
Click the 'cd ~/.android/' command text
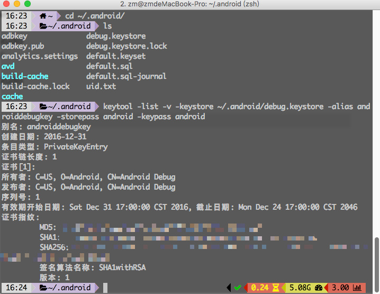pos(95,16)
